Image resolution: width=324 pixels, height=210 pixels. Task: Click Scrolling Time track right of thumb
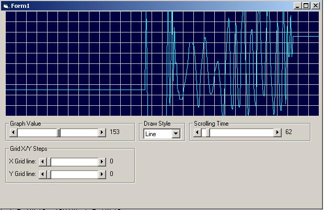point(240,133)
